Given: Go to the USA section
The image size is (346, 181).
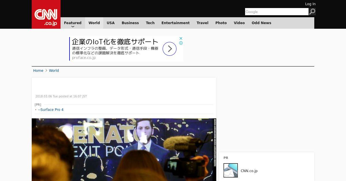Looking at the screenshot, I should pyautogui.click(x=111, y=23).
